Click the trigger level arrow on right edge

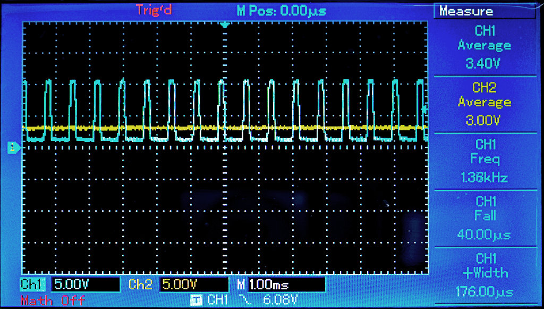point(424,110)
